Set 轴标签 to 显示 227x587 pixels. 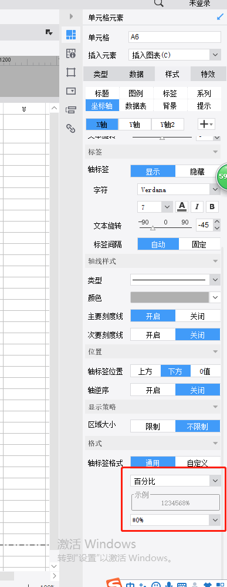click(x=153, y=172)
